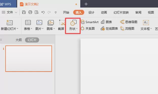Expand the 形状 dropdown arrow
158x94 pixels.
point(77,29)
